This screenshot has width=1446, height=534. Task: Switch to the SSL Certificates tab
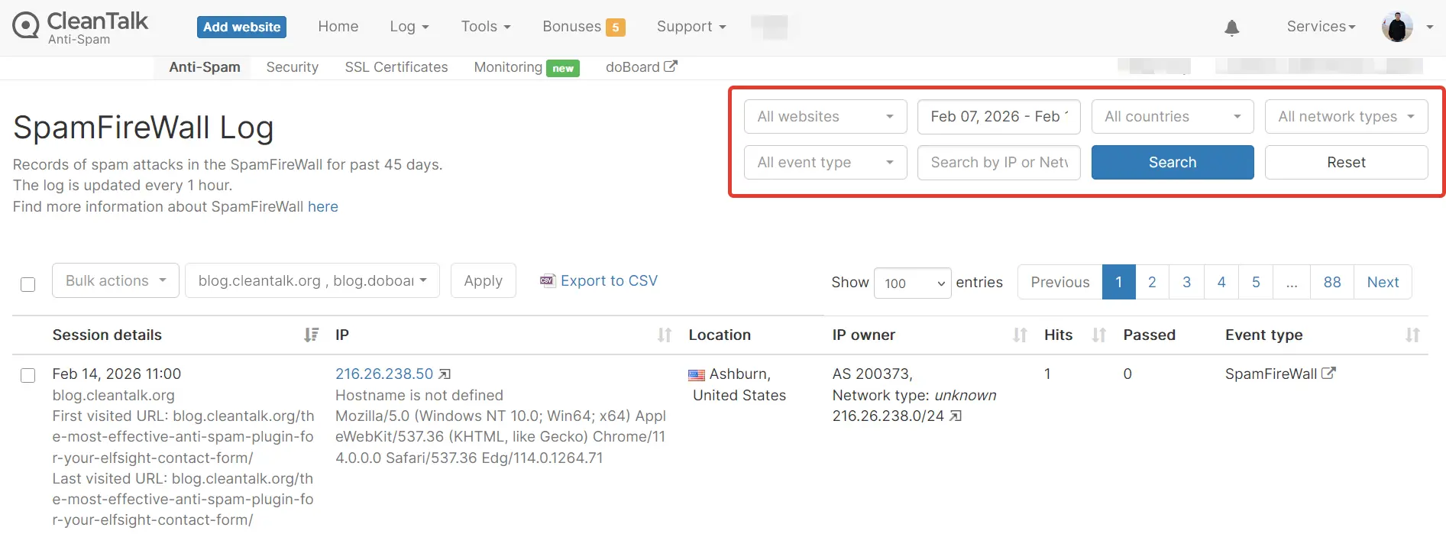[396, 67]
